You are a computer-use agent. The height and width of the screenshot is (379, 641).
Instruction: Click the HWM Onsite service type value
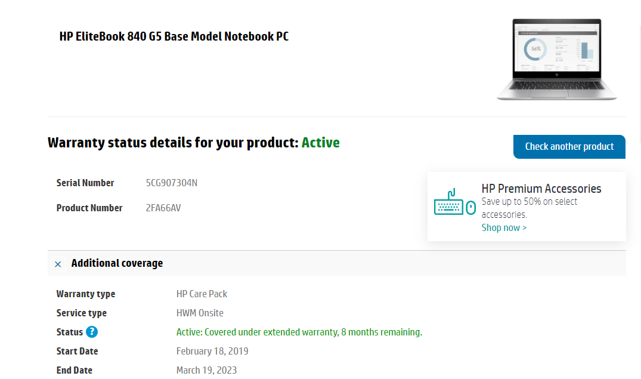[x=200, y=313]
